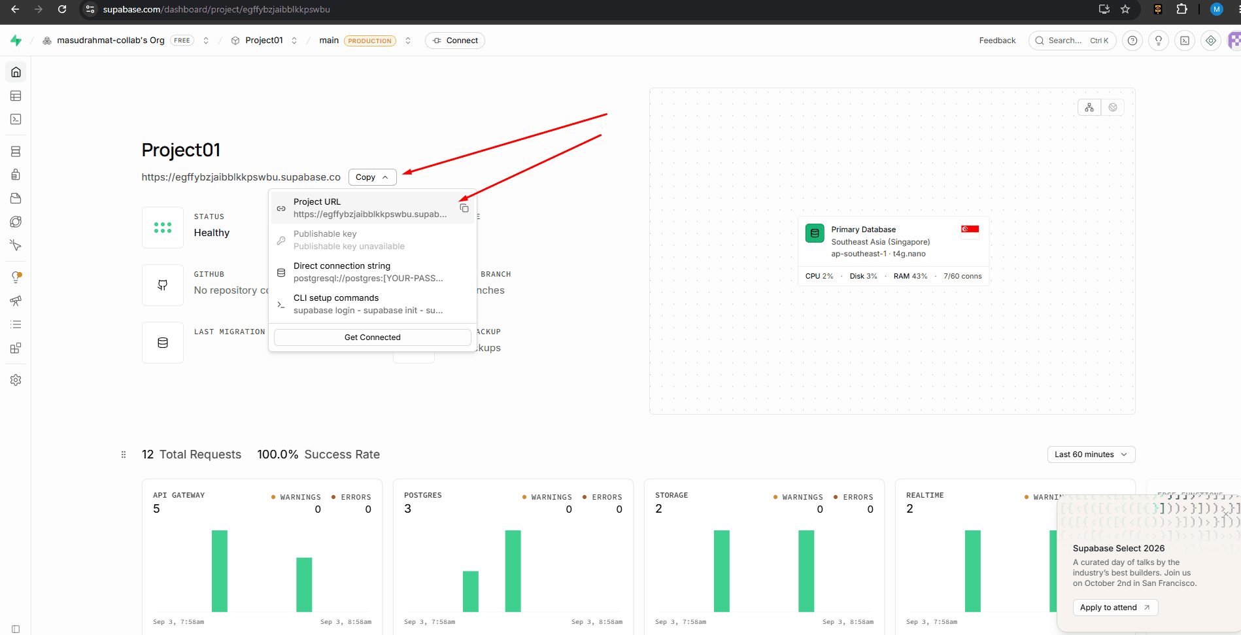Collapse the Copy dropdown button
This screenshot has width=1241, height=635.
coord(372,177)
